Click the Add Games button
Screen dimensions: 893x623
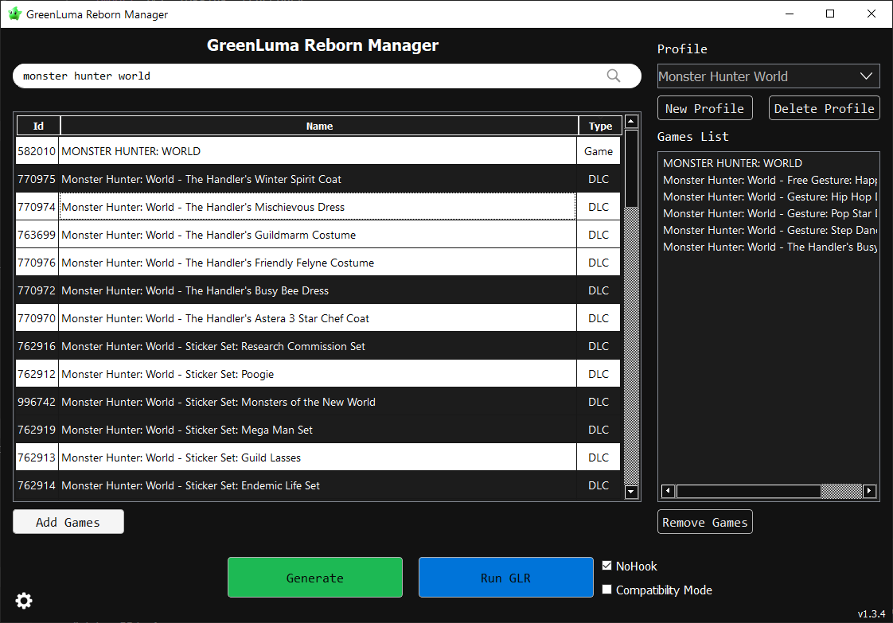(x=68, y=522)
